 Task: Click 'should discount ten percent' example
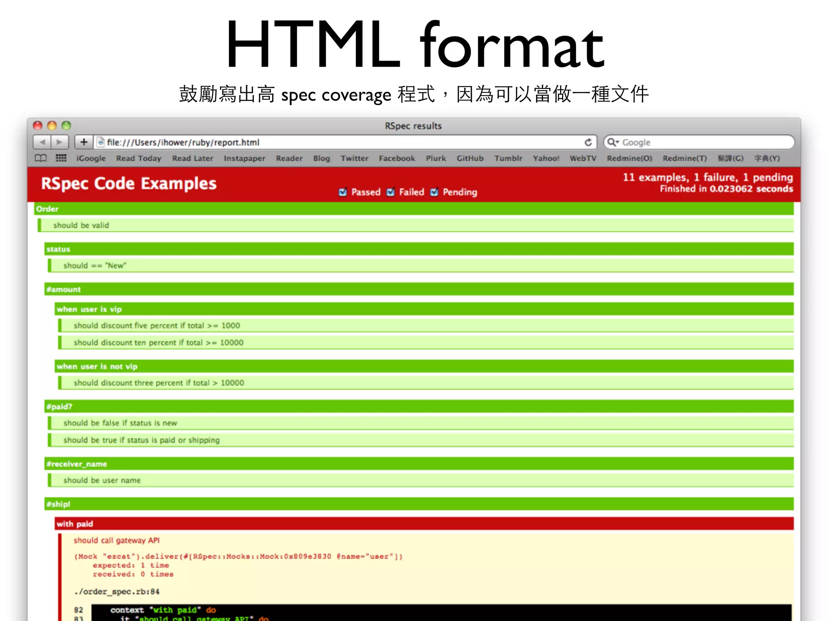click(x=426, y=342)
